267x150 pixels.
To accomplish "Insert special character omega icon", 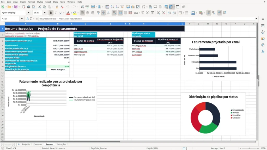I will (x=144, y=7).
